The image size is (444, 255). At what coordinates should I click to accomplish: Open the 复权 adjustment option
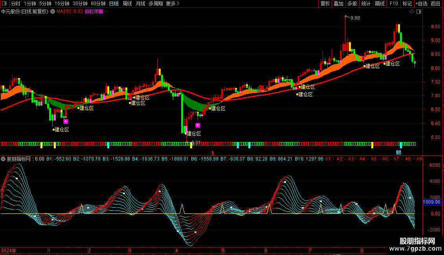pyautogui.click(x=325, y=4)
